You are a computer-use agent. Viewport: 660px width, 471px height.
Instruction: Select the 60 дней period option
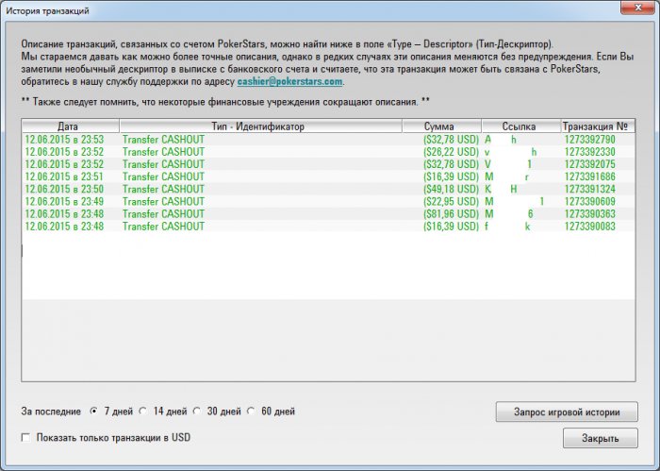pos(251,412)
